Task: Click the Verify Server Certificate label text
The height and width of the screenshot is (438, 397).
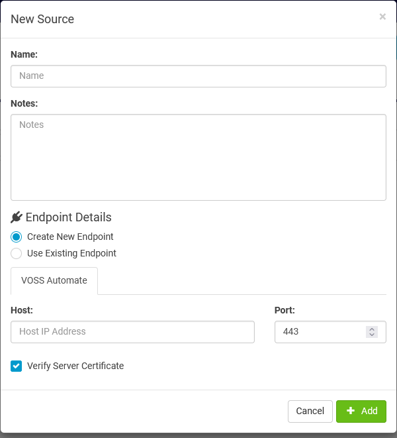Action: (x=75, y=366)
